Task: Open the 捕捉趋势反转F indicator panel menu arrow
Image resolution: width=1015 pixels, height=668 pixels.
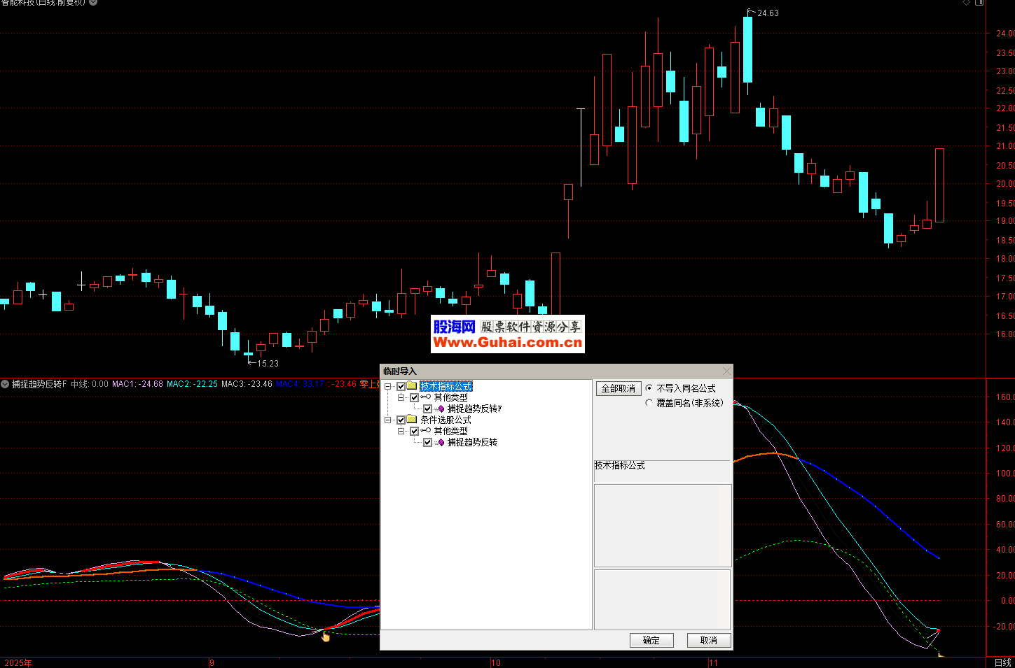Action: (x=5, y=384)
